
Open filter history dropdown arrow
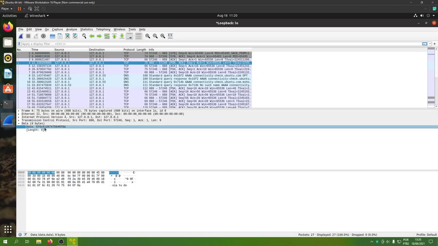point(429,44)
